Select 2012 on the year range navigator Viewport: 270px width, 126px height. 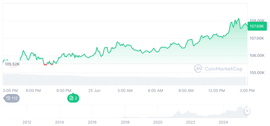click(27, 122)
